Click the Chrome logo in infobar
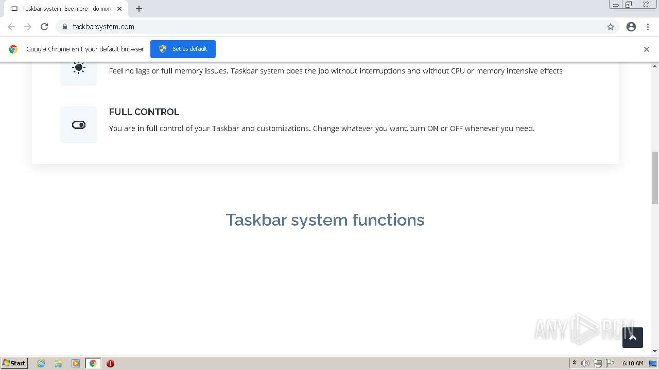The image size is (659, 370). coord(13,49)
